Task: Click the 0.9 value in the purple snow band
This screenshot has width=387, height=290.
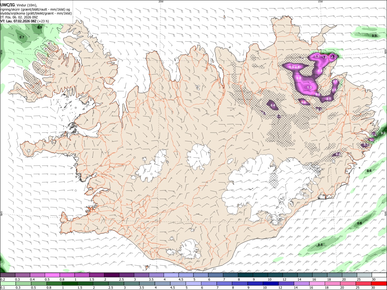Action: tap(291, 67)
